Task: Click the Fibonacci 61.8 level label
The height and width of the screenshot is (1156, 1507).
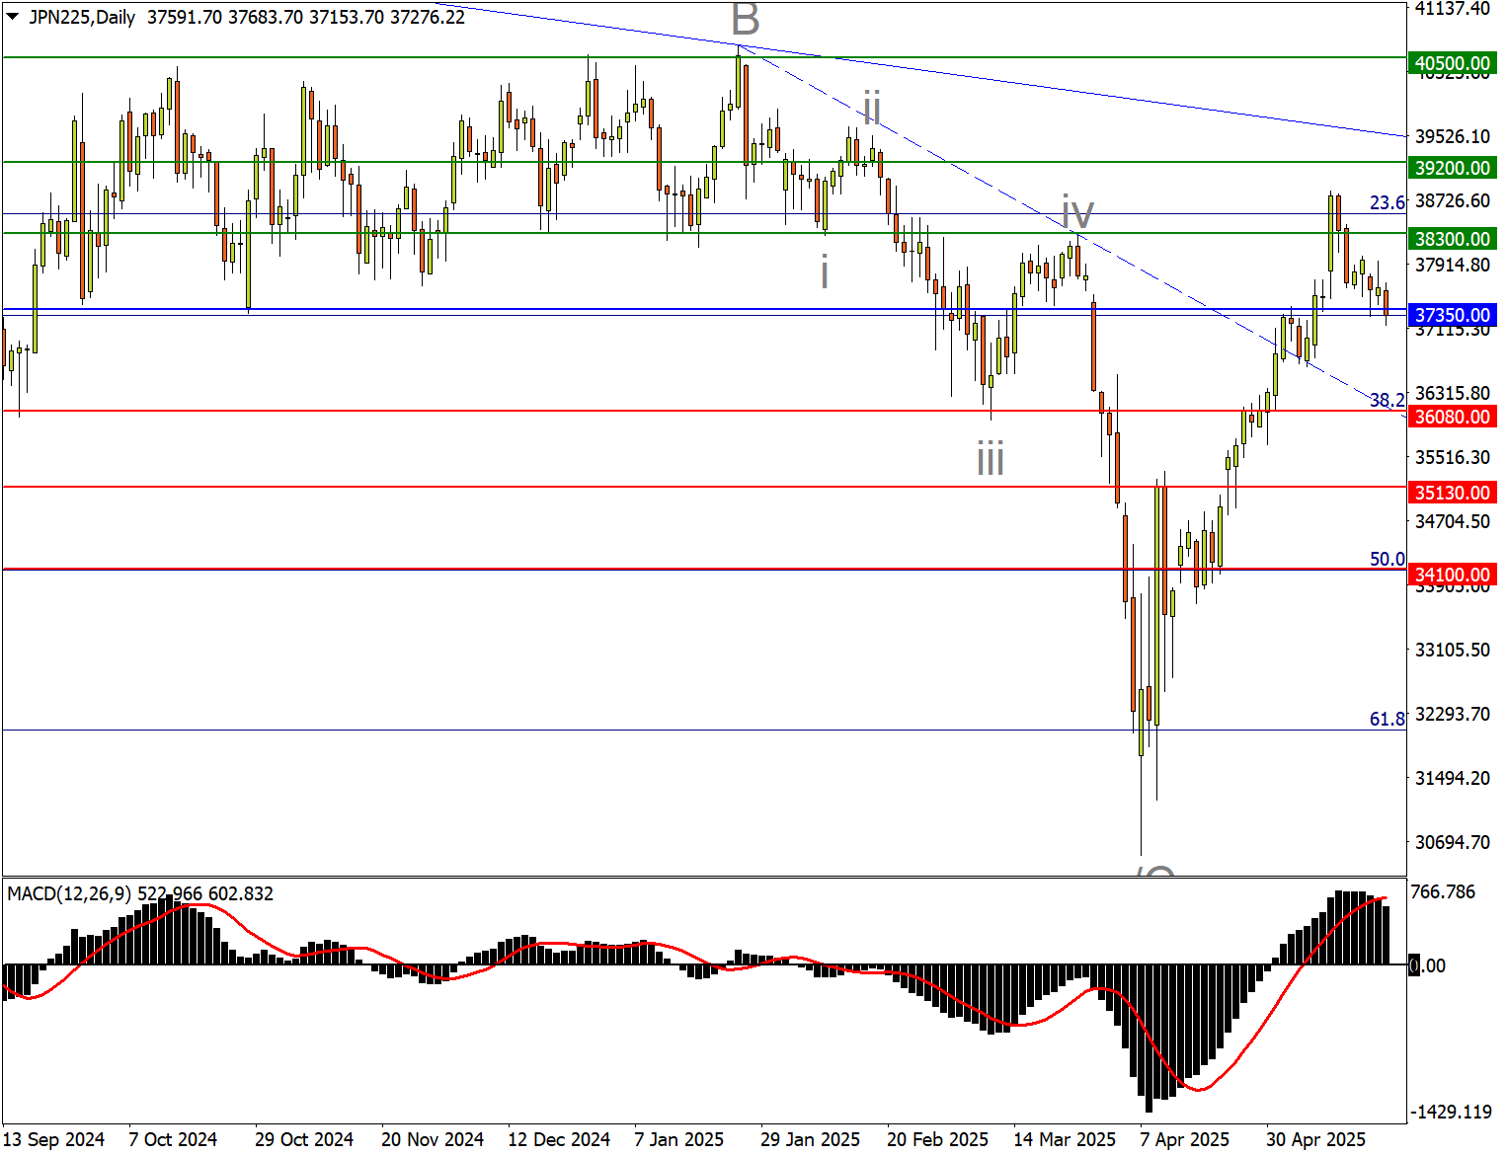Action: pyautogui.click(x=1387, y=719)
